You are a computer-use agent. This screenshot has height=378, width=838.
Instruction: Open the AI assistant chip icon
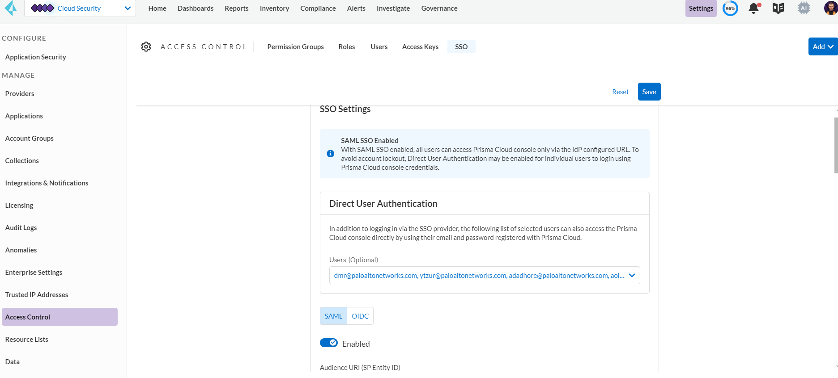(x=804, y=8)
